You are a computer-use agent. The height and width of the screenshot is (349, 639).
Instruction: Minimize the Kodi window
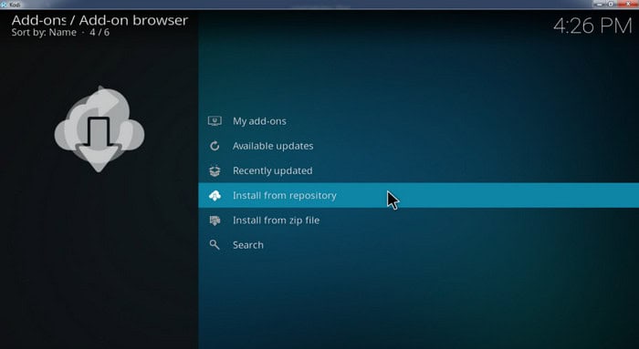point(599,4)
